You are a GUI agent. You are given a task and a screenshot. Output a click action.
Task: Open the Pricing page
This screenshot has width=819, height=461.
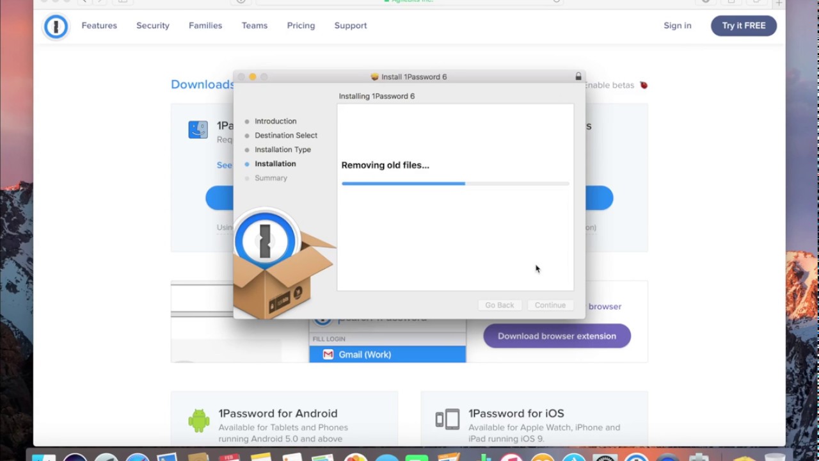point(301,26)
